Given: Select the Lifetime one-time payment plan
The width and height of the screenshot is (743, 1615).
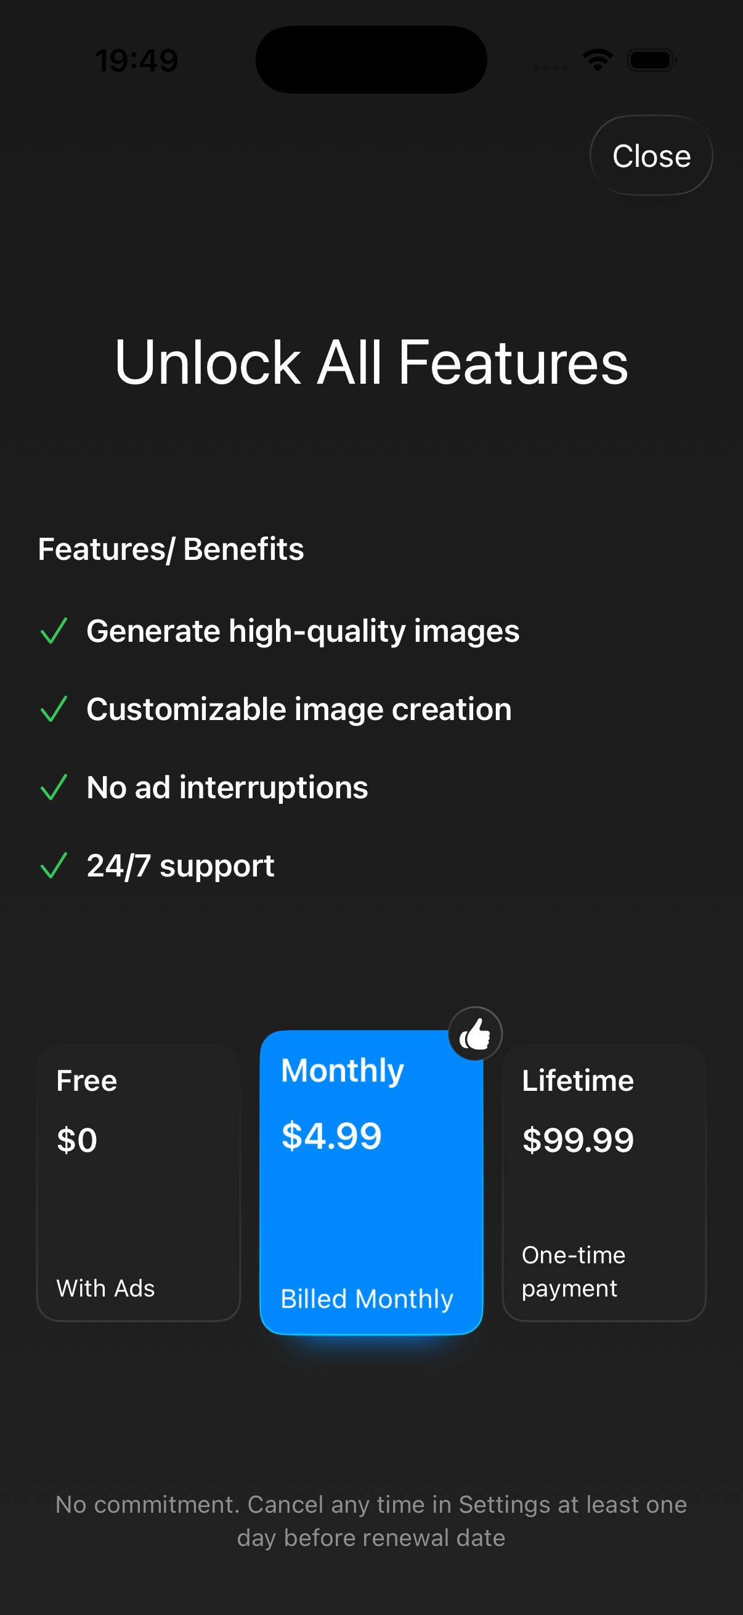Looking at the screenshot, I should coord(604,1185).
